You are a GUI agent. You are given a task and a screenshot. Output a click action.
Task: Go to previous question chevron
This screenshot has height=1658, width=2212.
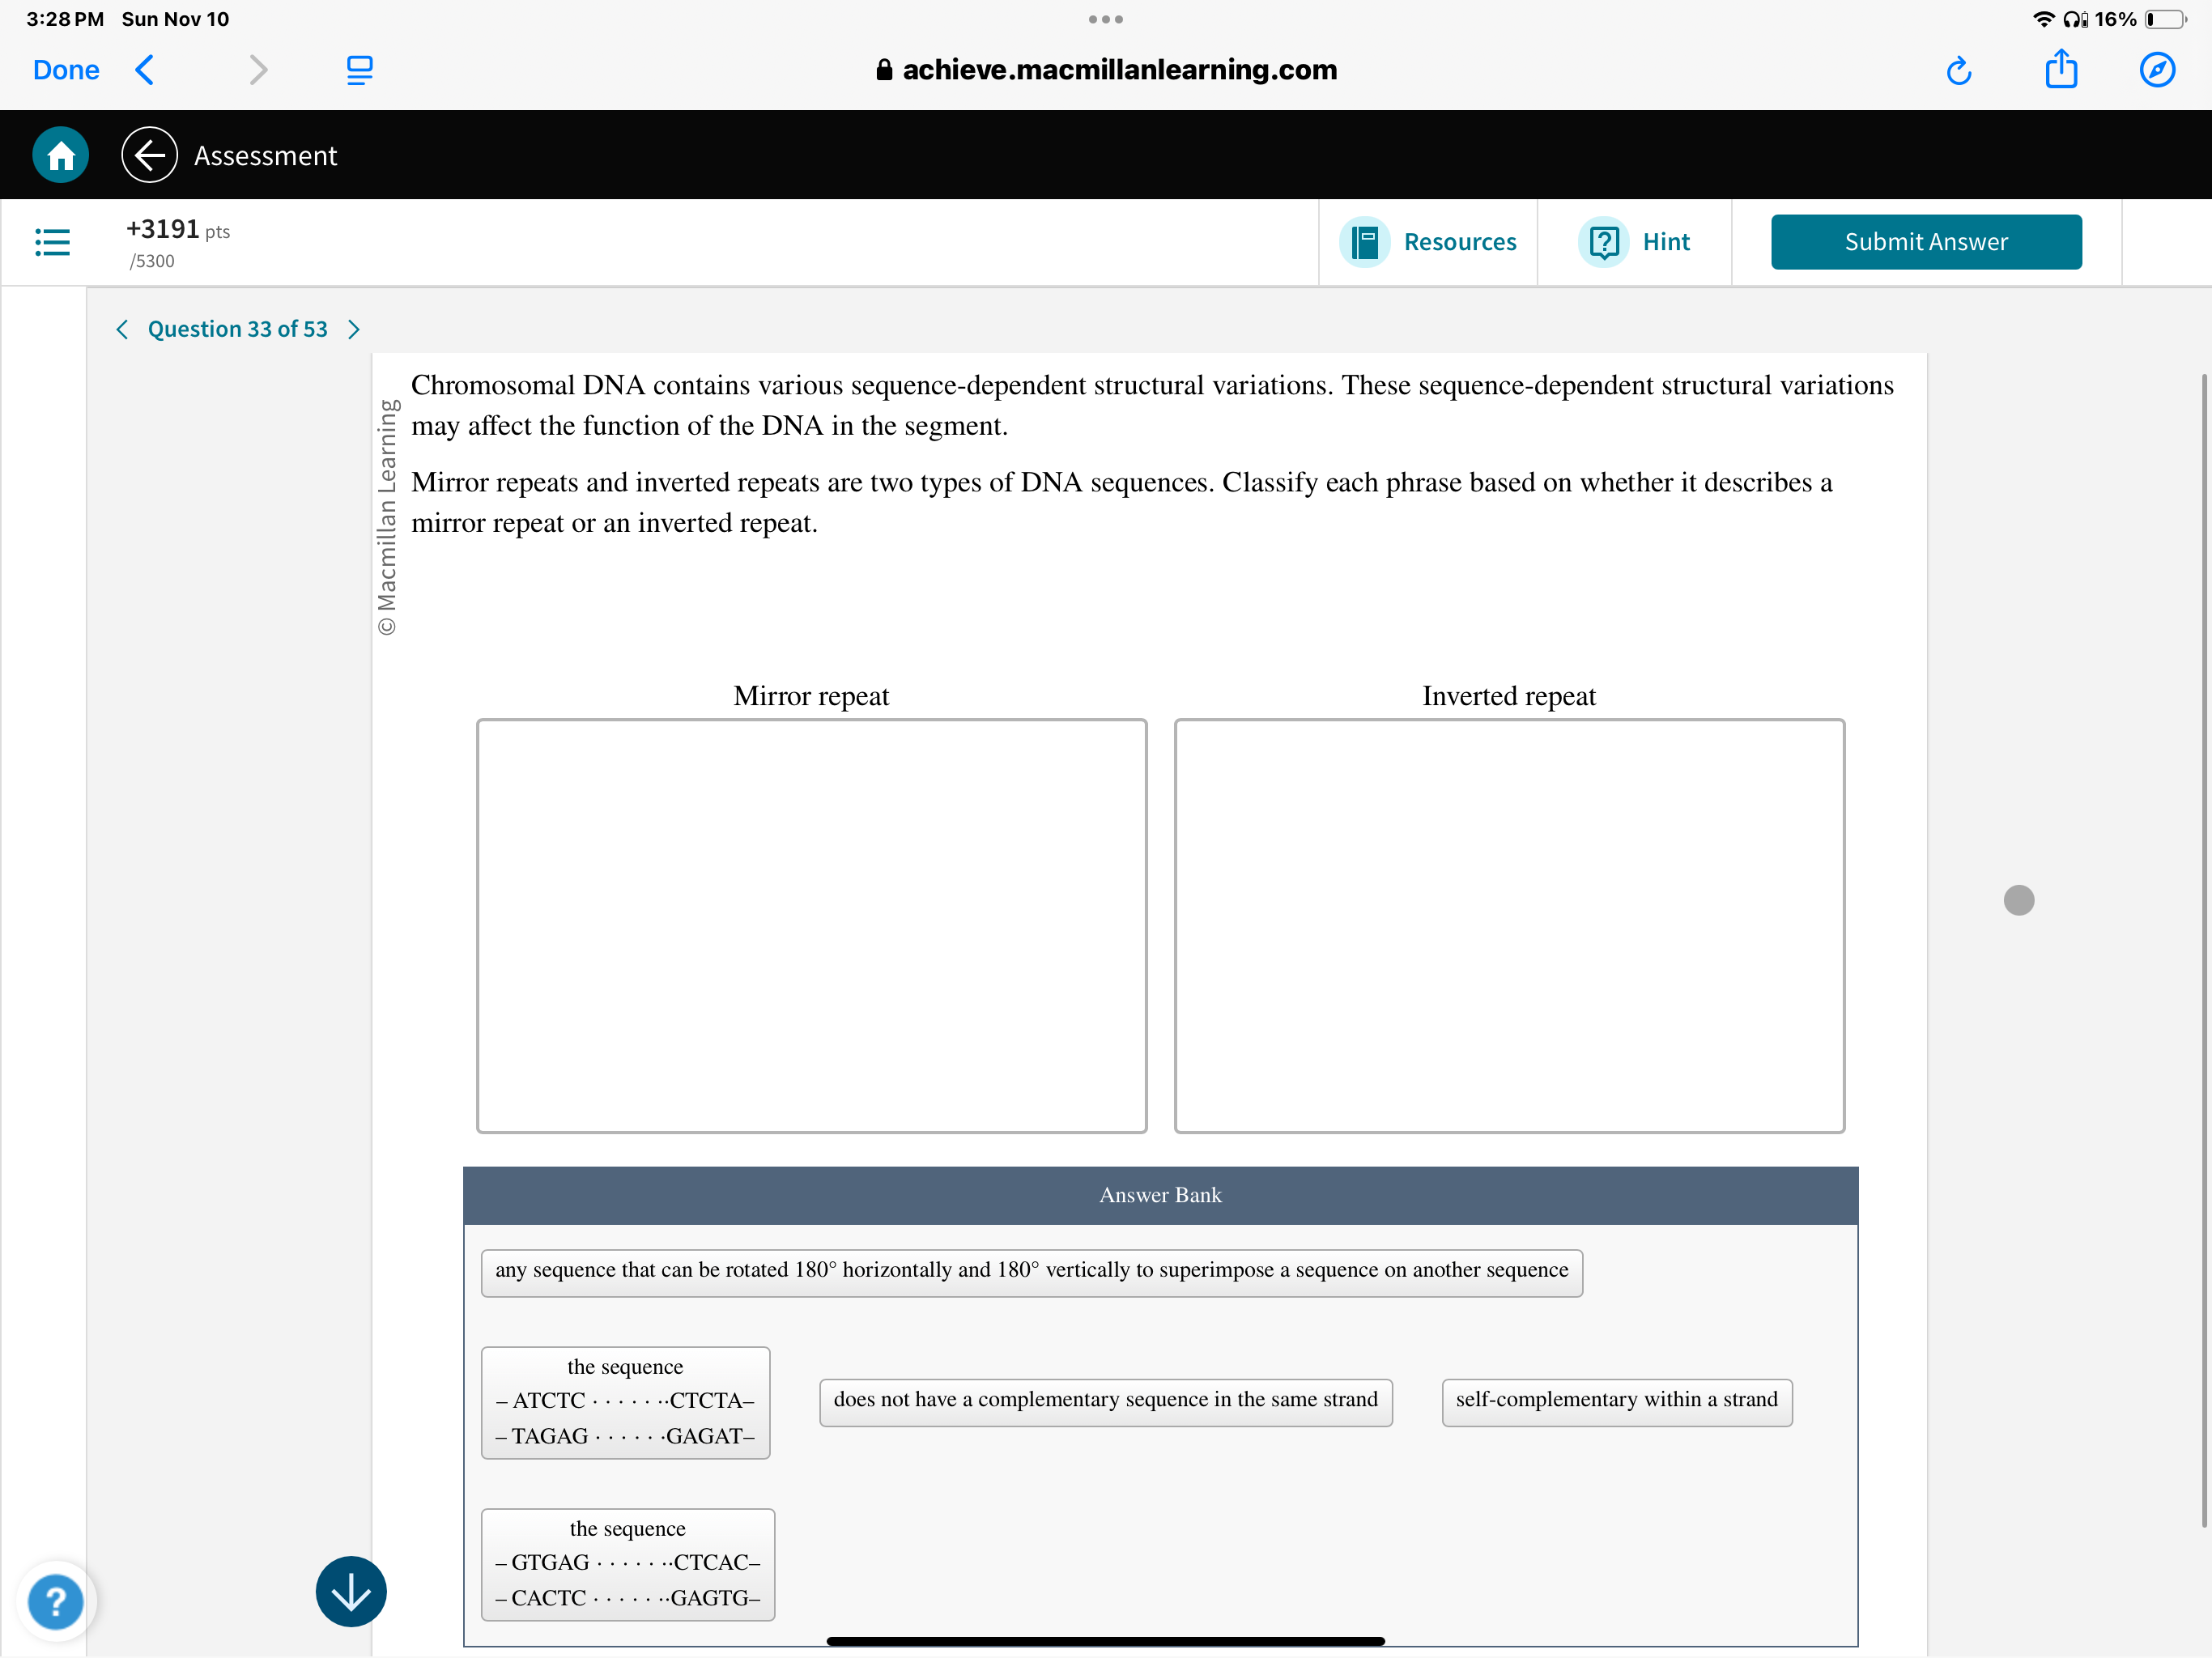pyautogui.click(x=122, y=329)
